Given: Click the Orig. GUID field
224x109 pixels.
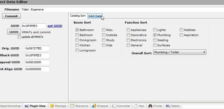Looking at the screenshot, I should (37, 48).
